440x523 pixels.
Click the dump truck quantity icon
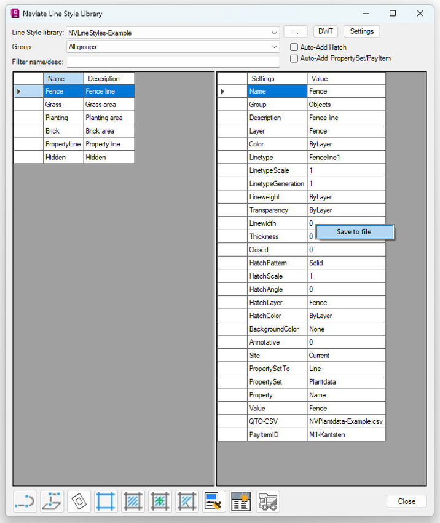click(x=268, y=501)
